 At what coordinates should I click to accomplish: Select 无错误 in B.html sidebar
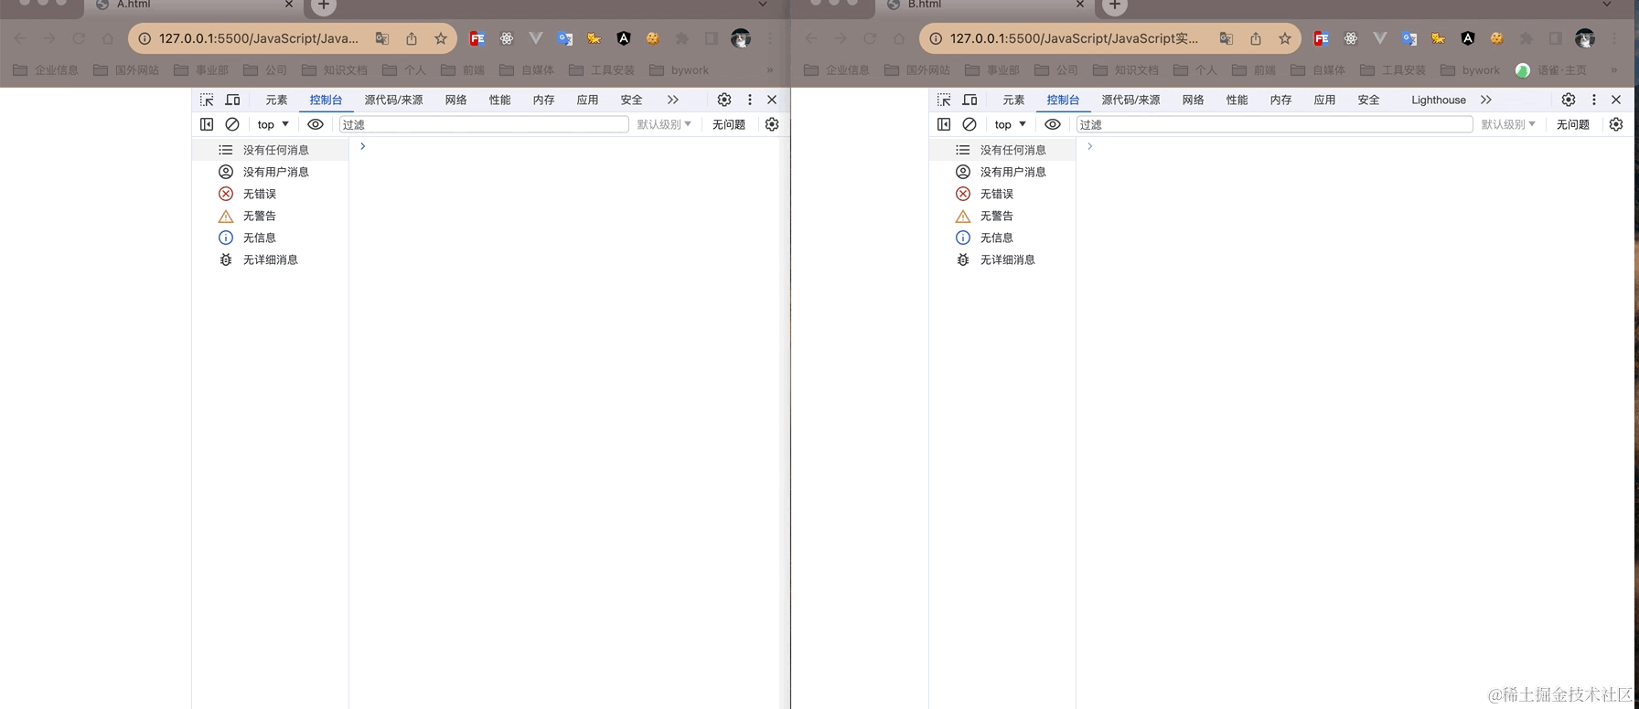pos(1003,194)
